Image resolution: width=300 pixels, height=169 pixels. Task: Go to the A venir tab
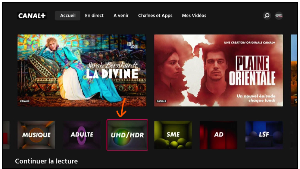point(121,16)
